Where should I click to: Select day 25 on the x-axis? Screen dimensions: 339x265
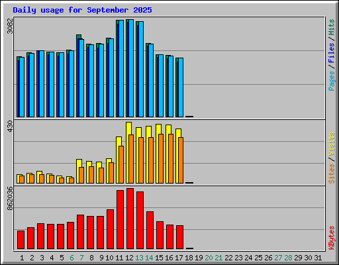tap(258, 258)
